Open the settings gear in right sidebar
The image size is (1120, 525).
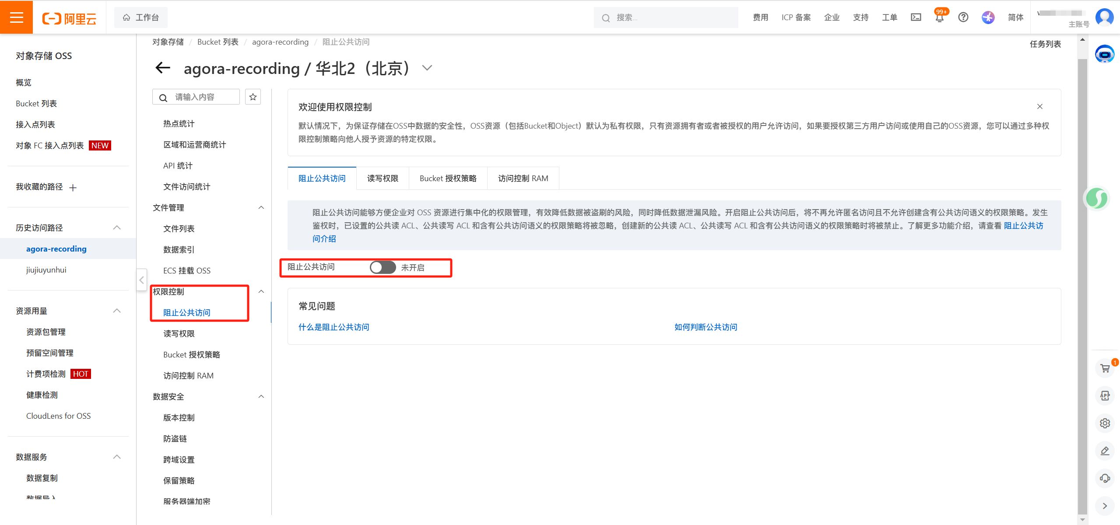click(x=1105, y=423)
